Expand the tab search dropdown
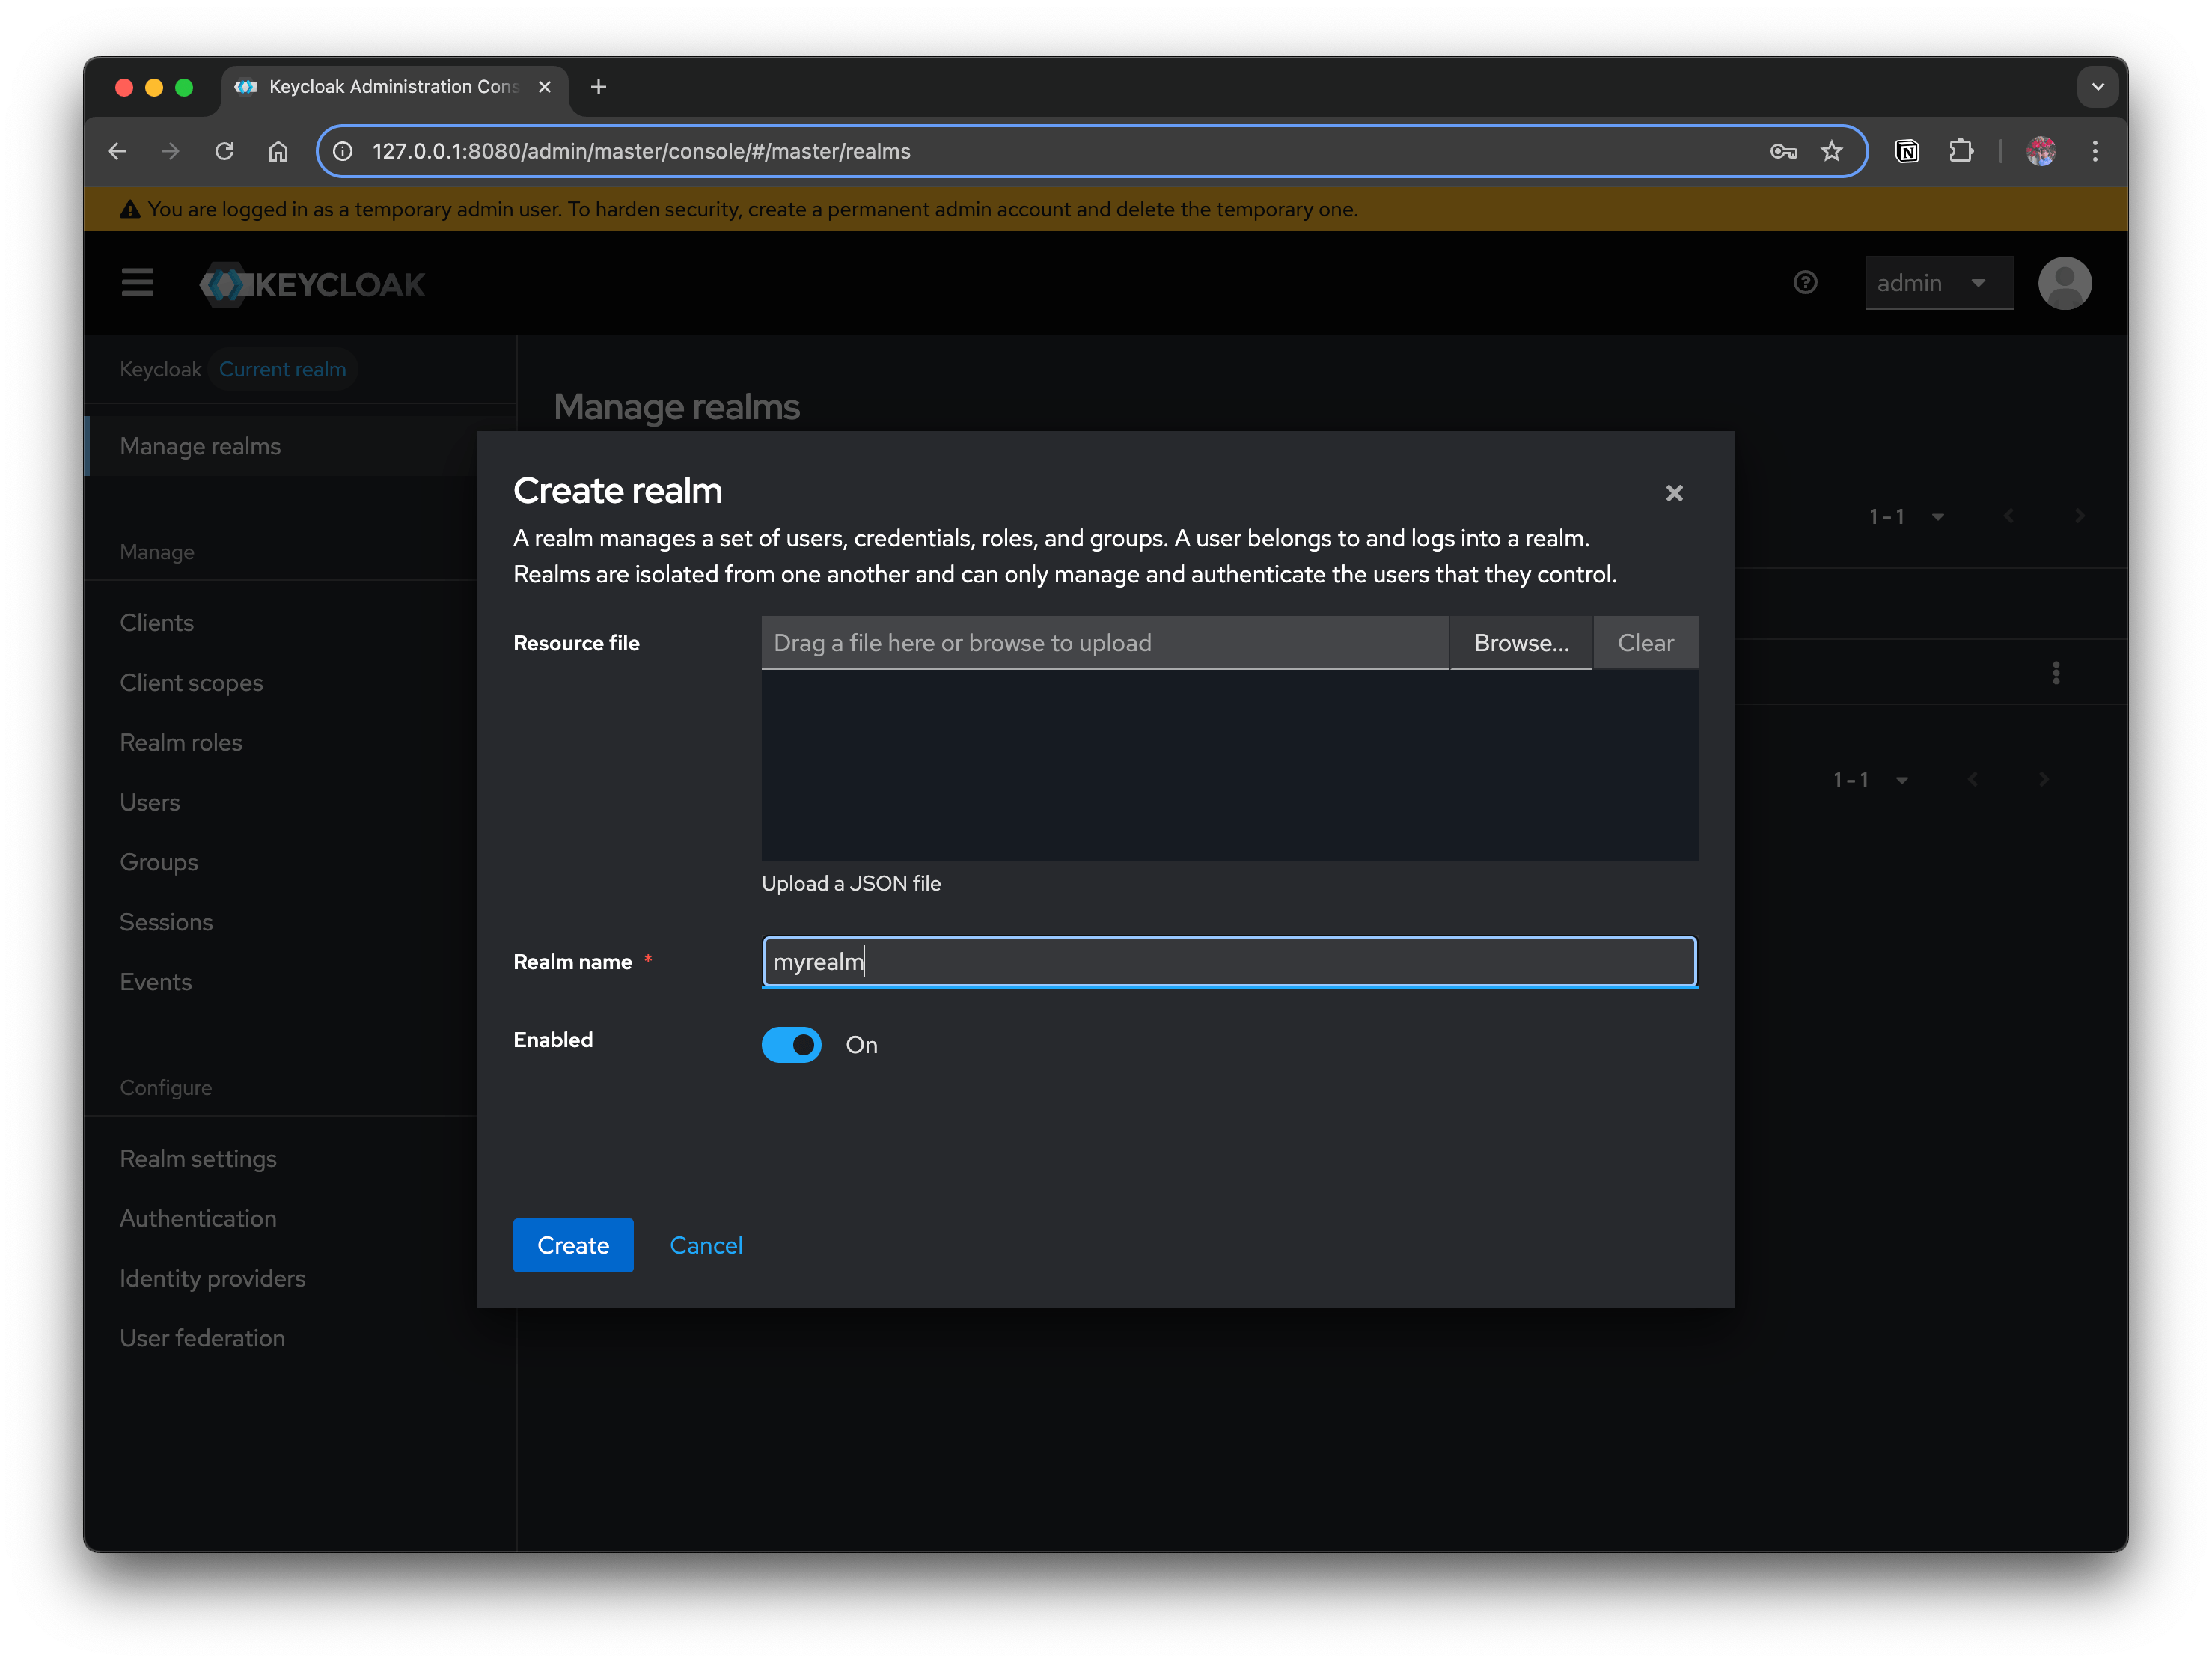2212x1663 pixels. click(2097, 87)
